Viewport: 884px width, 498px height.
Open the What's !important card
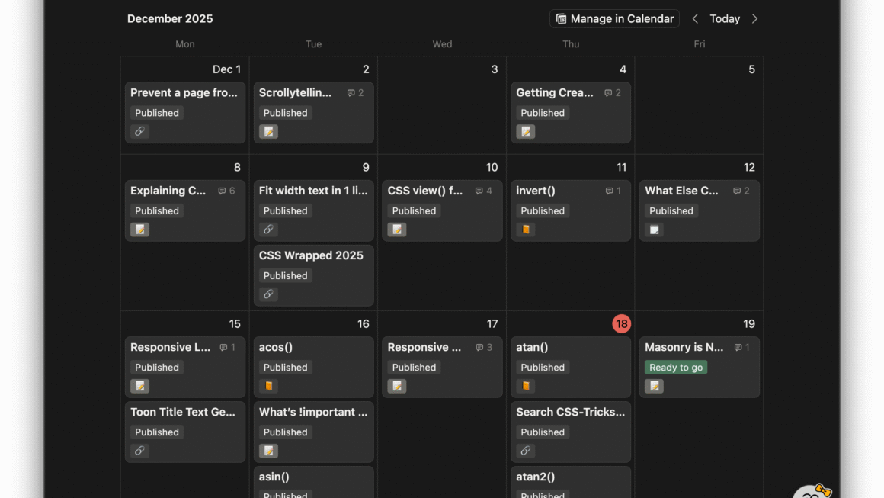point(312,412)
